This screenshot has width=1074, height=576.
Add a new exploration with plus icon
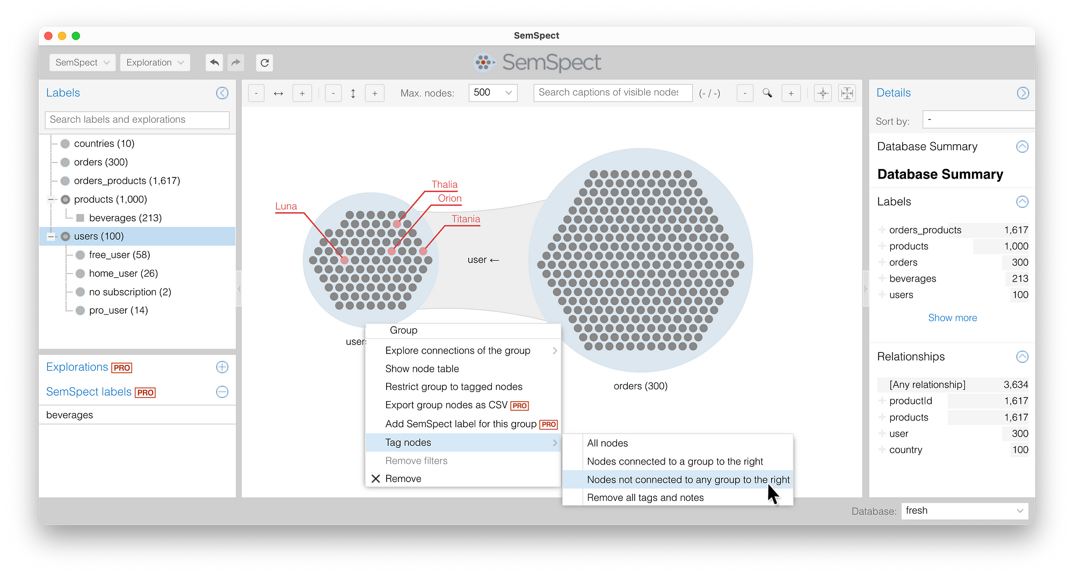pyautogui.click(x=222, y=367)
